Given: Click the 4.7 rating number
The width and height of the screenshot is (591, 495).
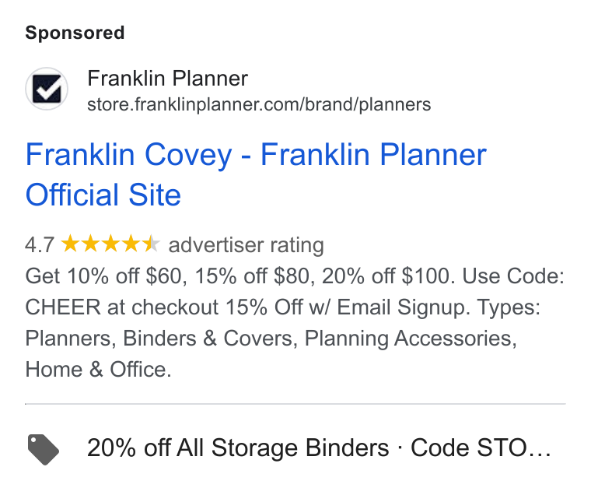Looking at the screenshot, I should pyautogui.click(x=40, y=244).
